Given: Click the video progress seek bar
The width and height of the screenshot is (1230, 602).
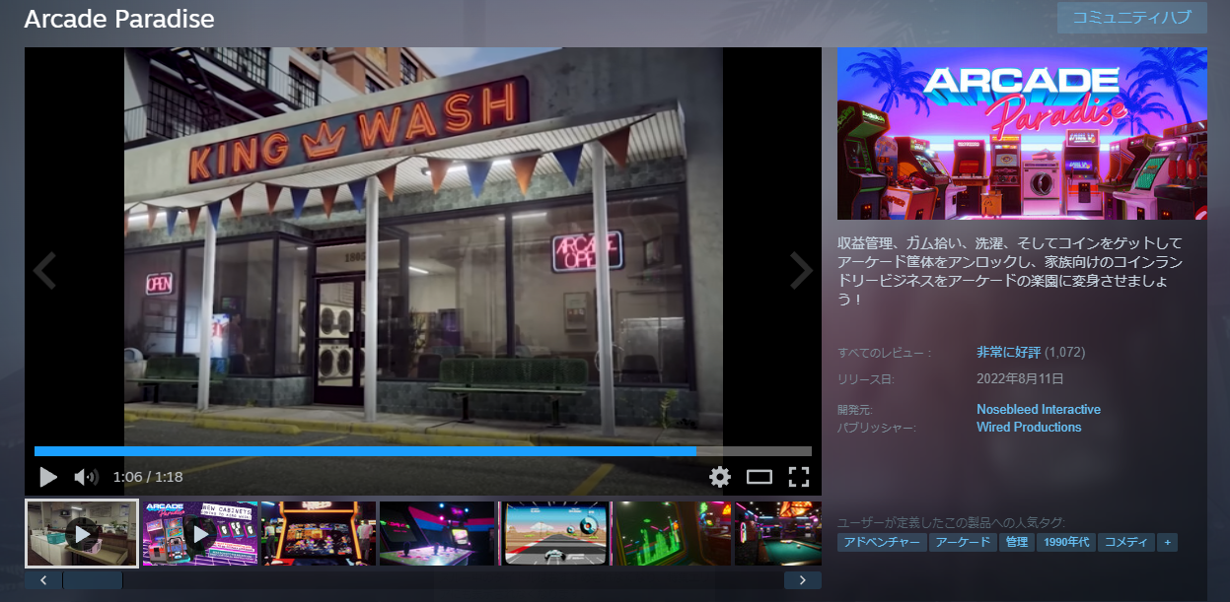Looking at the screenshot, I should 422,451.
